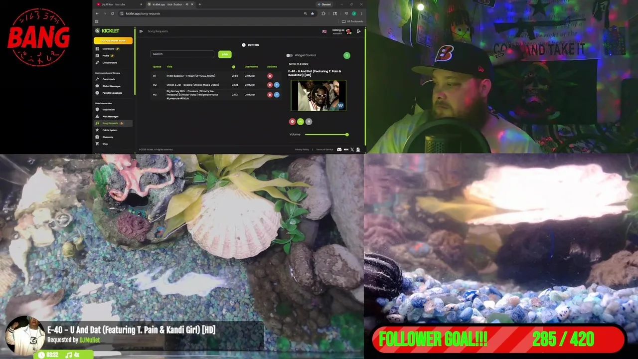Image resolution: width=638 pixels, height=359 pixels.
Task: Open apps grid icon in bookmarks bar
Action: [97, 21]
